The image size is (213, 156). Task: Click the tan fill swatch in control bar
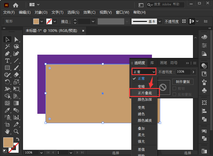[x=36, y=21]
